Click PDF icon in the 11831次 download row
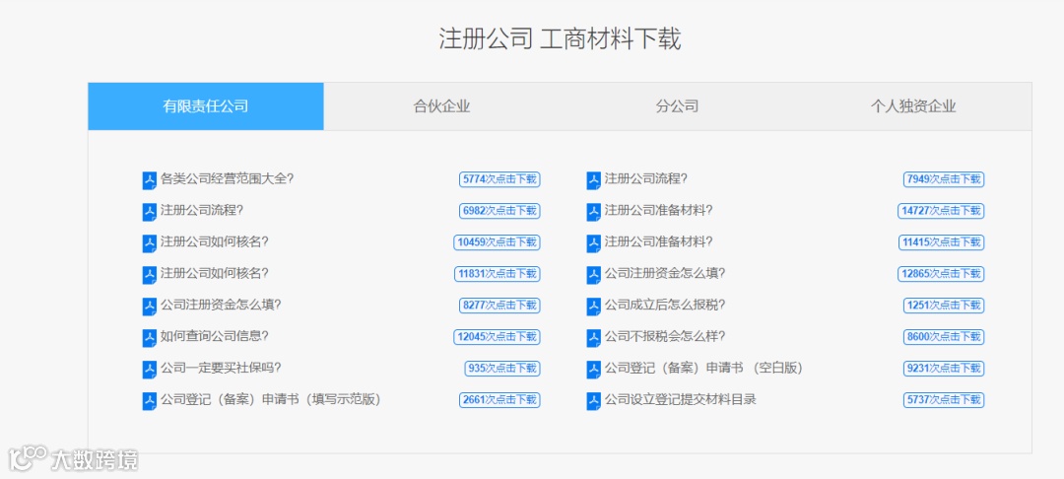The width and height of the screenshot is (1064, 479). tap(150, 275)
